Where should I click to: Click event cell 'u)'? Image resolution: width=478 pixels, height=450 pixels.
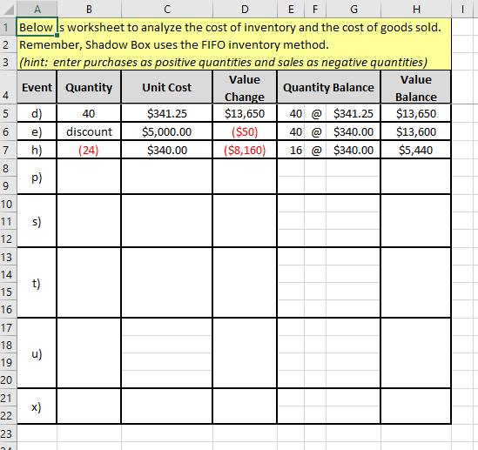[37, 353]
